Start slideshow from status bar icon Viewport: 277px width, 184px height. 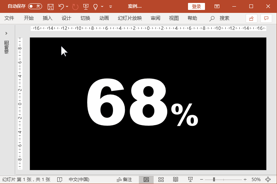coord(190,180)
